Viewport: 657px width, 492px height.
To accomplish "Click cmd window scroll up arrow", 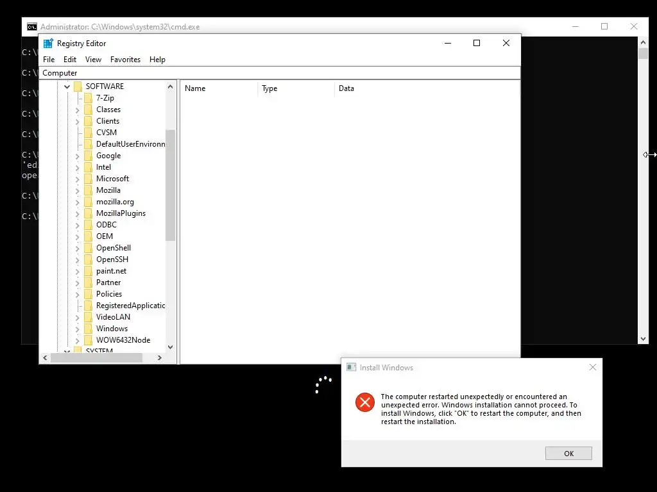I will [x=643, y=42].
